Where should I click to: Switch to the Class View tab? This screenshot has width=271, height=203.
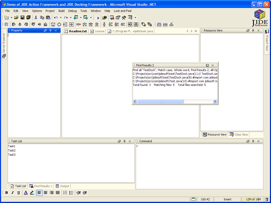coord(239,135)
